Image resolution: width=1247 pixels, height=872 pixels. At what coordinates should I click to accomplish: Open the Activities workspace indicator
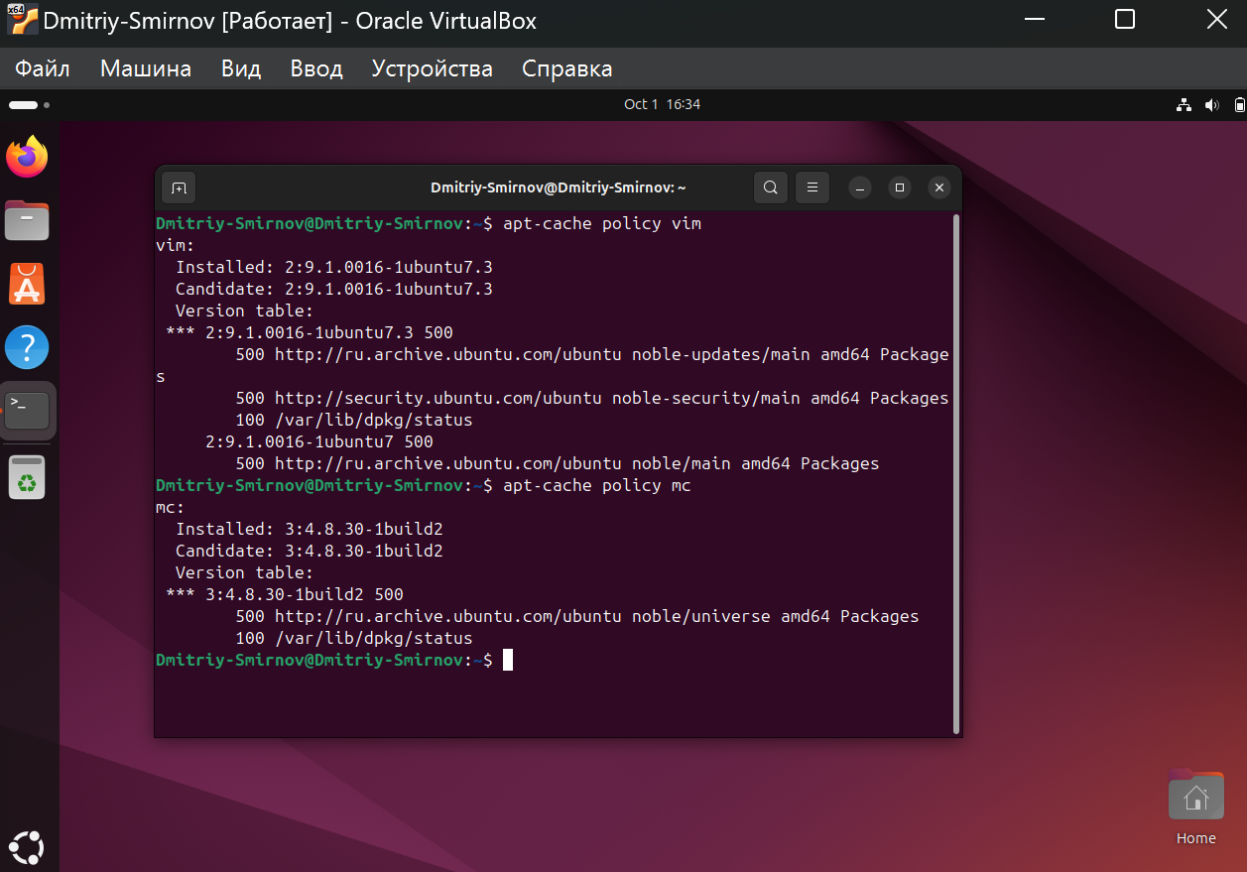coord(29,104)
